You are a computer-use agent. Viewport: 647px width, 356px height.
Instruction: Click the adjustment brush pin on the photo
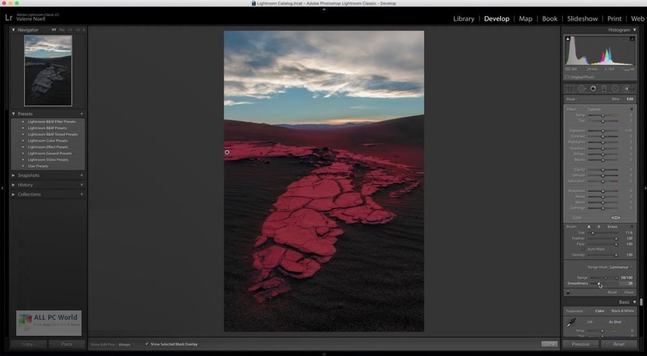227,152
